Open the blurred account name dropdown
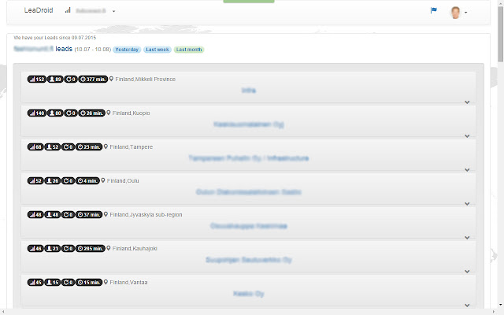This screenshot has height=315, width=504. pyautogui.click(x=95, y=11)
